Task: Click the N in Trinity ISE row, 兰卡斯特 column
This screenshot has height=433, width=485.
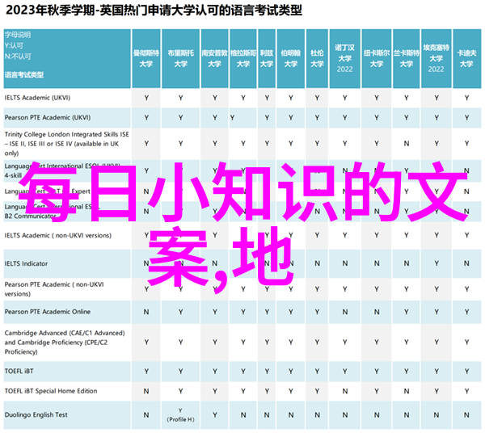Action: (406, 144)
